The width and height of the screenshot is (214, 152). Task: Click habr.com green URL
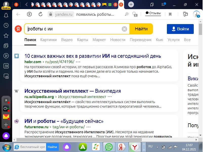pos(33,62)
